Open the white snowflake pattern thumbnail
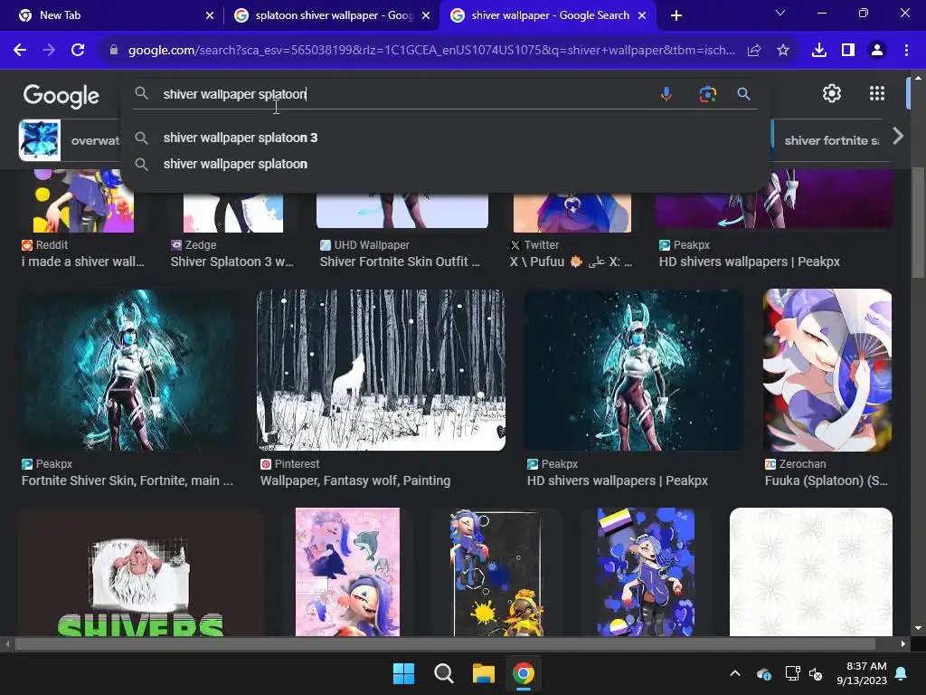The height and width of the screenshot is (695, 926). (x=811, y=572)
